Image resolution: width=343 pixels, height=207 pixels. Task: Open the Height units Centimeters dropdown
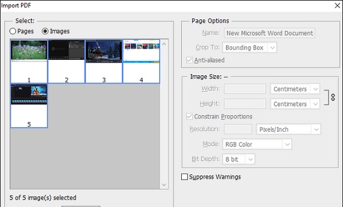pos(295,104)
